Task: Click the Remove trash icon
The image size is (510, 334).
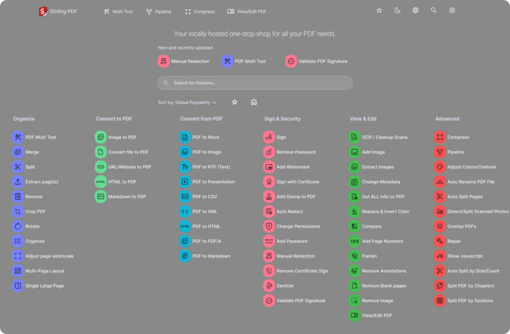Action: coord(18,197)
